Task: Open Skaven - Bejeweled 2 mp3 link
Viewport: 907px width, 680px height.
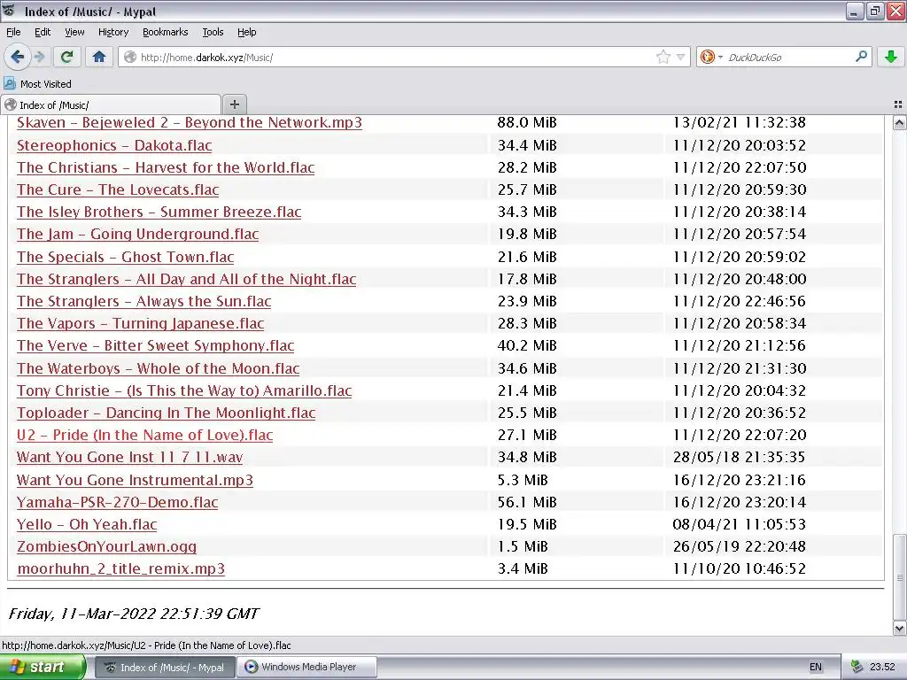Action: point(190,122)
